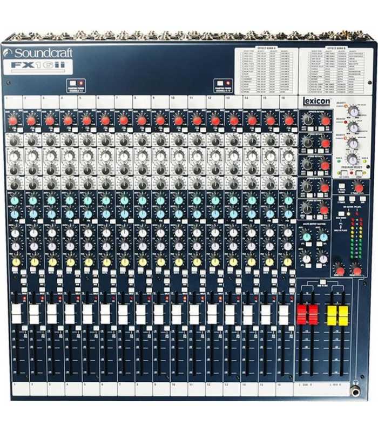Turn channel 2 white mid-frequency sweep knob
Image resolution: width=378 pixels, height=432 pixels.
[x=32, y=157]
